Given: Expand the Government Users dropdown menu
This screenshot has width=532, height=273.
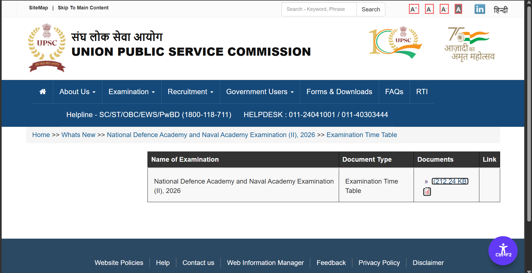Looking at the screenshot, I should (x=260, y=92).
